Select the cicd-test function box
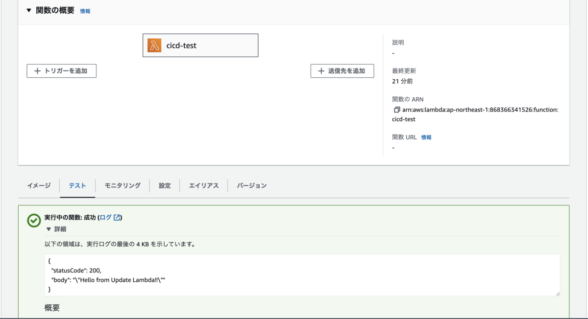This screenshot has height=319, width=588. pos(200,46)
